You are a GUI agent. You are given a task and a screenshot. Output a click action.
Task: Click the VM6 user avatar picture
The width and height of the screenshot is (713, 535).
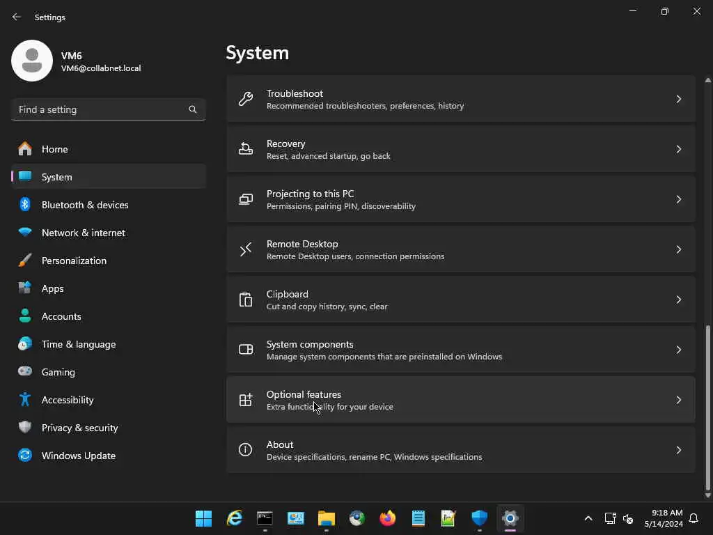point(32,61)
